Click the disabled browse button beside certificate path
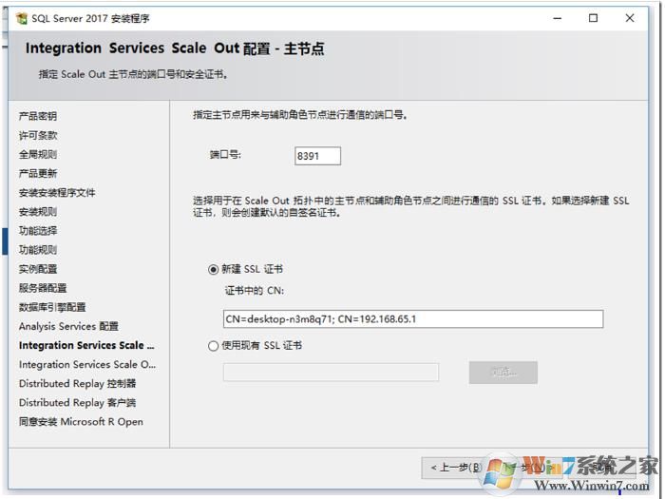The height and width of the screenshot is (499, 665). pyautogui.click(x=503, y=373)
